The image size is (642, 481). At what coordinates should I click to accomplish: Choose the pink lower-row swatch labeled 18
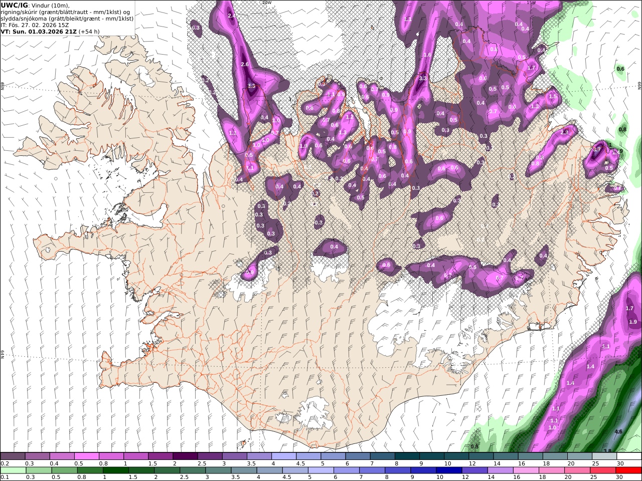pos(551,470)
